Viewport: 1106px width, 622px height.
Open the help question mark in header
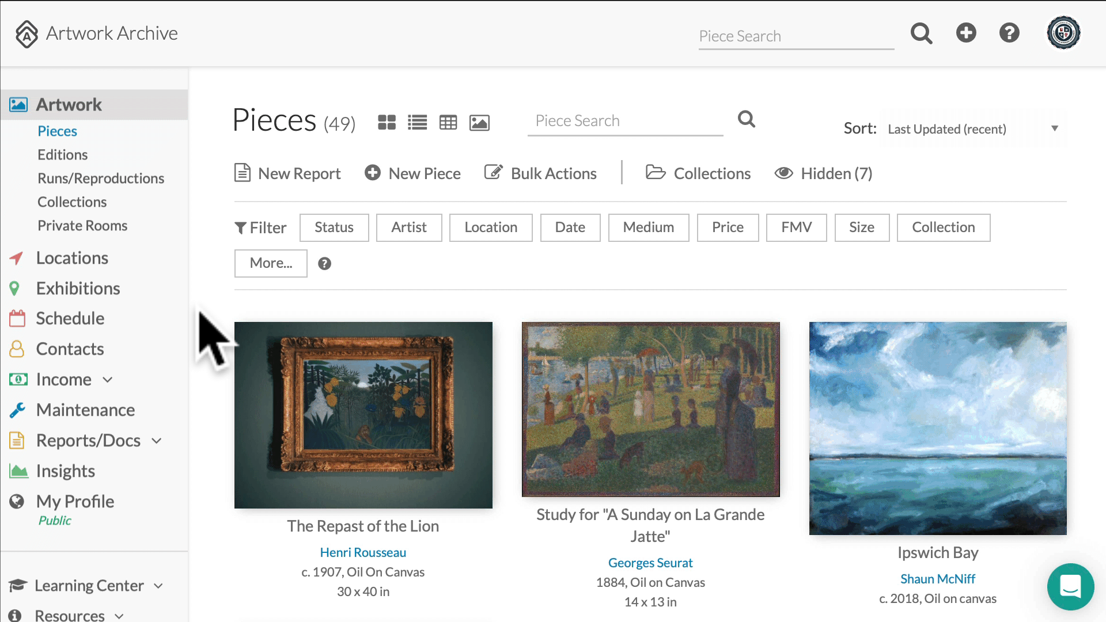tap(1009, 33)
